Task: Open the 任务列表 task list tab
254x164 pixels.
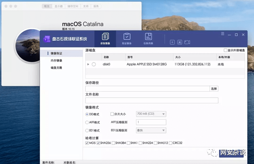Action: pos(148,39)
